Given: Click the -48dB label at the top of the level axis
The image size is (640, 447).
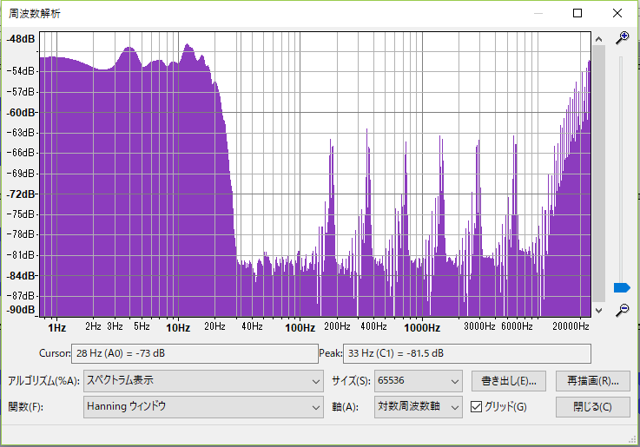Looking at the screenshot, I should (21, 39).
